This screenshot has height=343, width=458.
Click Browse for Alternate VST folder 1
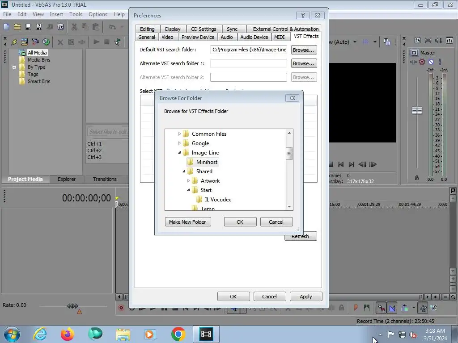click(x=304, y=63)
